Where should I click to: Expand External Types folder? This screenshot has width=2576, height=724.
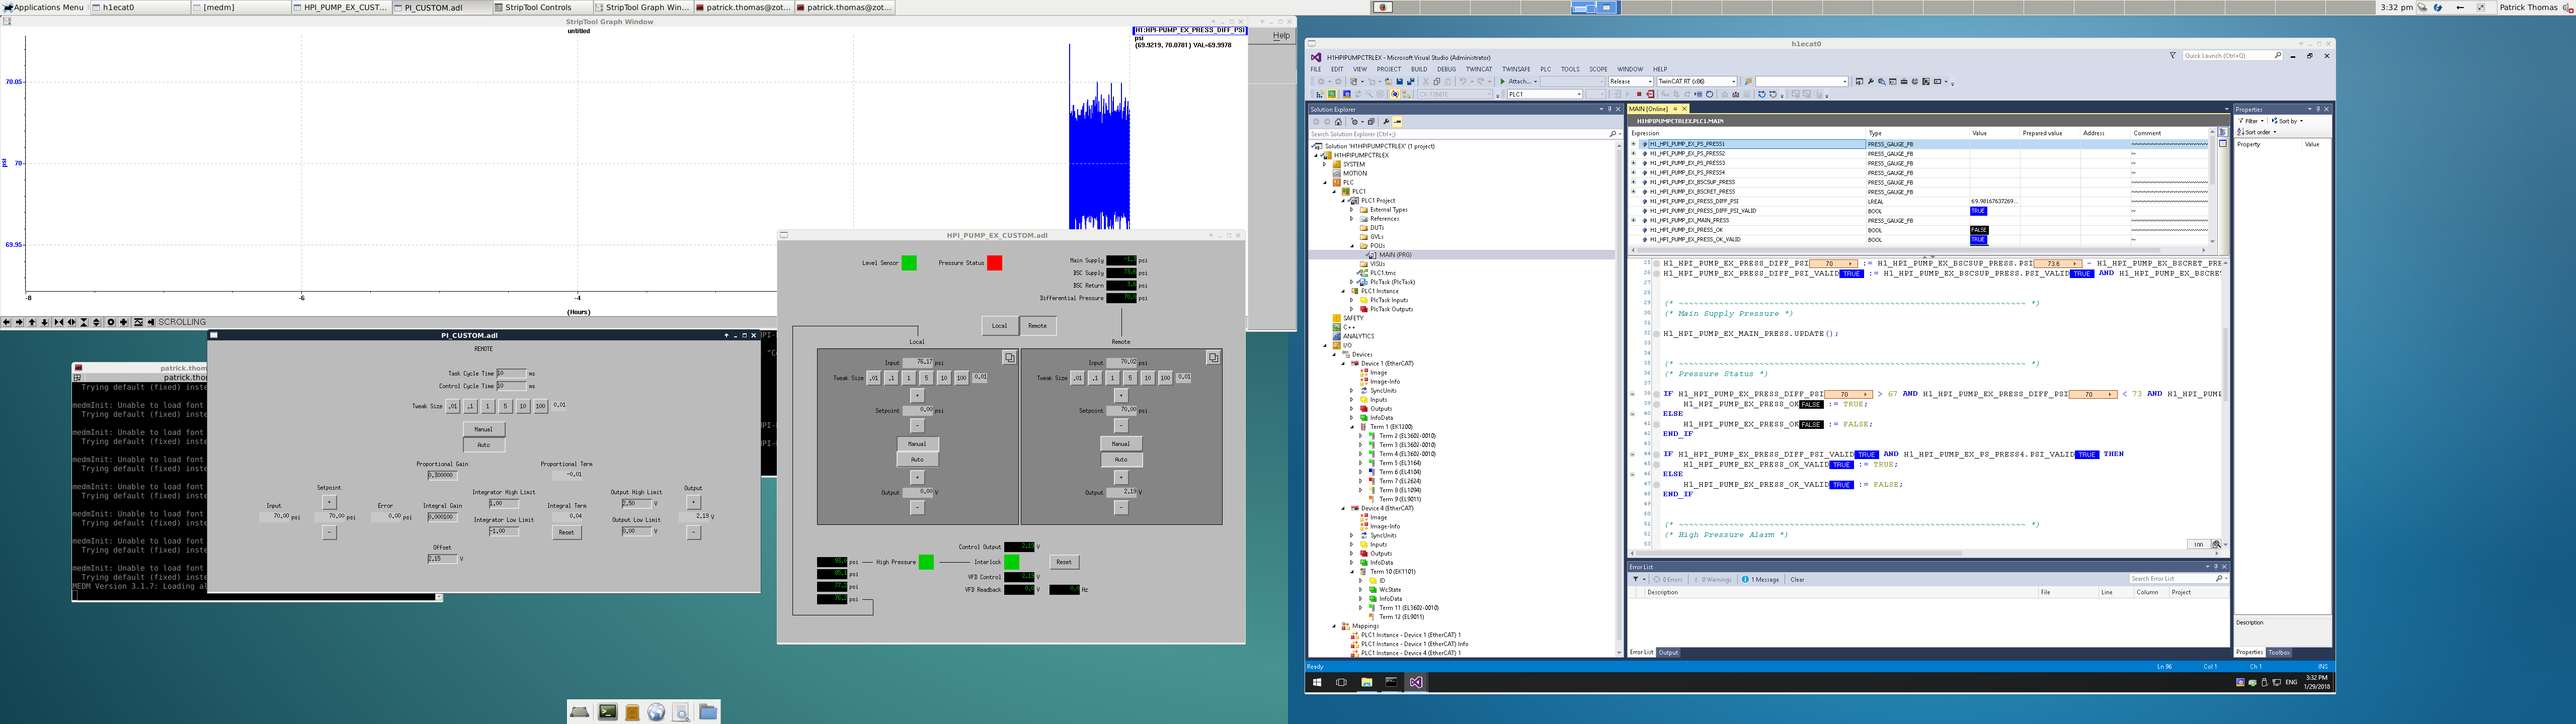pos(1352,210)
